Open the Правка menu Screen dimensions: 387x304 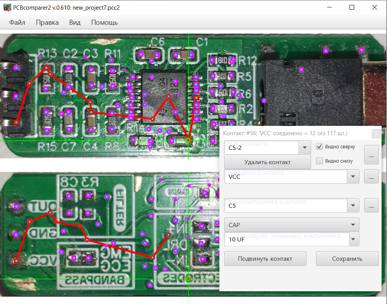47,22
